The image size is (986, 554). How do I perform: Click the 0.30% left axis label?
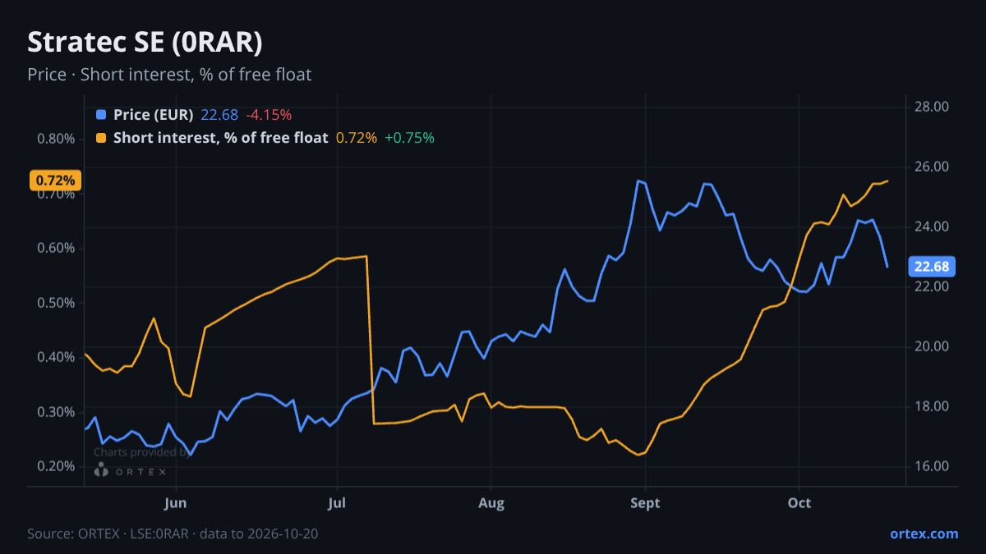pyautogui.click(x=56, y=412)
